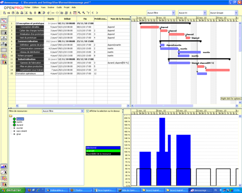242x193 pixels.
Task: Open the Aide menu
Action: (x=74, y=7)
